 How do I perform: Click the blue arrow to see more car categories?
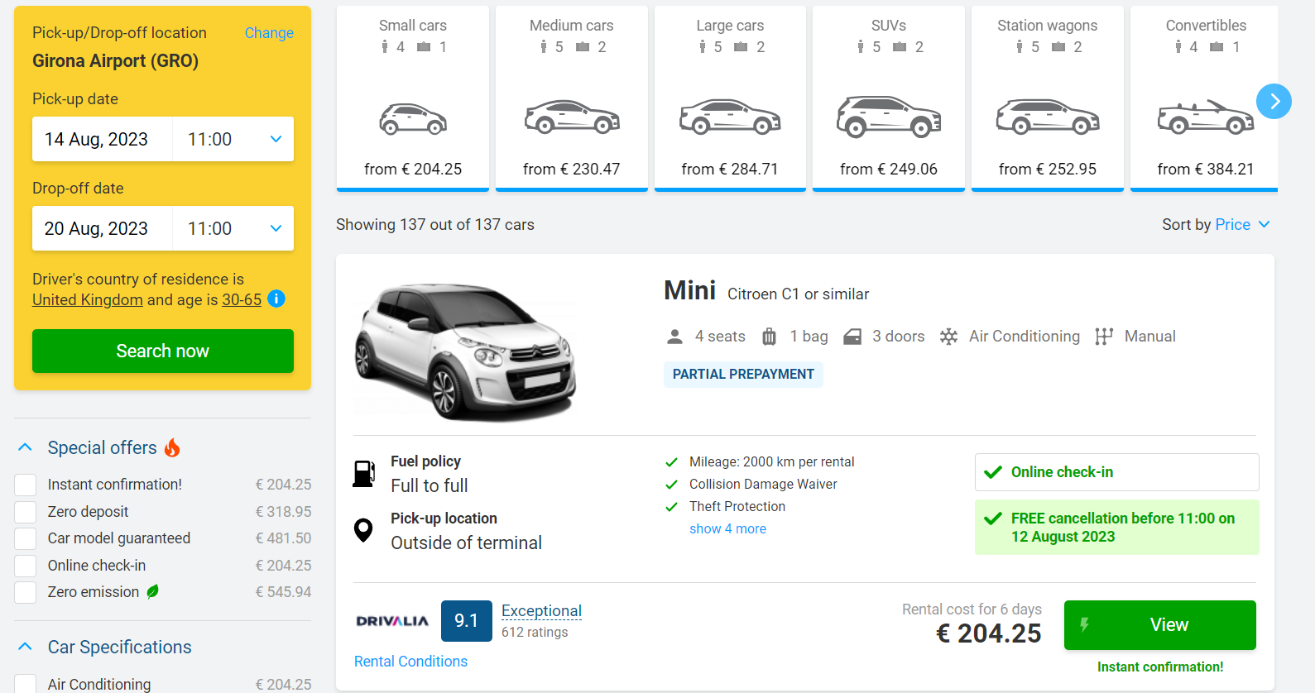click(x=1274, y=101)
